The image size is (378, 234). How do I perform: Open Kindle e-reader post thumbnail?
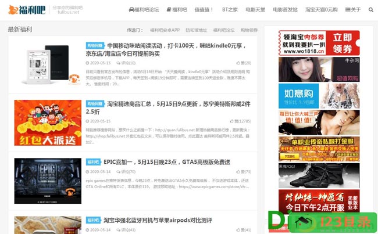(48, 64)
